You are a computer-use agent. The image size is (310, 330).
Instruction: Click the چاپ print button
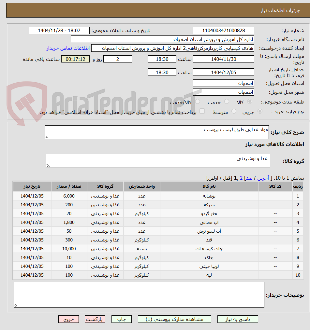coord(122,319)
